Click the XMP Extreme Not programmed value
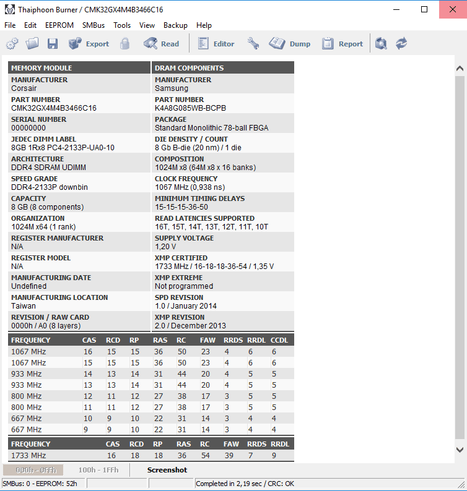The width and height of the screenshot is (467, 491). tap(184, 286)
